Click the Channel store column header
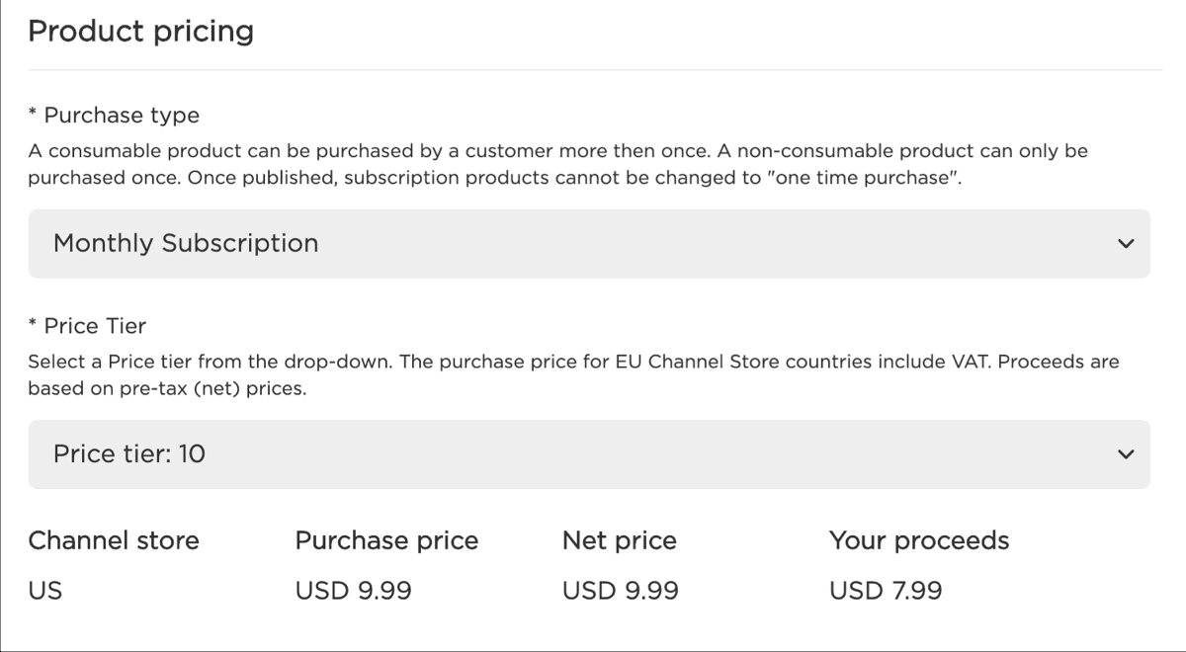Image resolution: width=1186 pixels, height=652 pixels. pos(115,540)
